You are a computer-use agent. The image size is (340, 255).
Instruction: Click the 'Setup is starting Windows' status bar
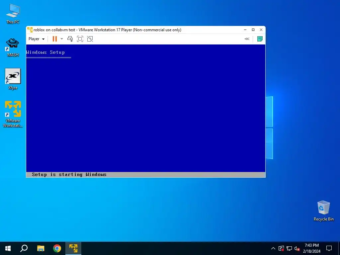[x=146, y=175]
